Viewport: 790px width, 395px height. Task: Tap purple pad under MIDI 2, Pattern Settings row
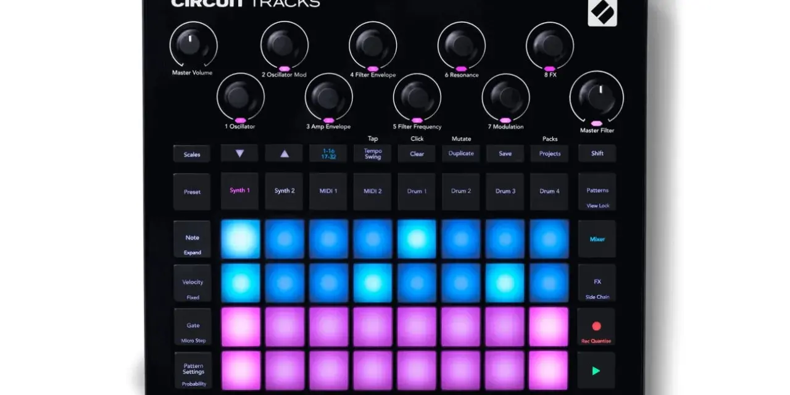(x=373, y=371)
